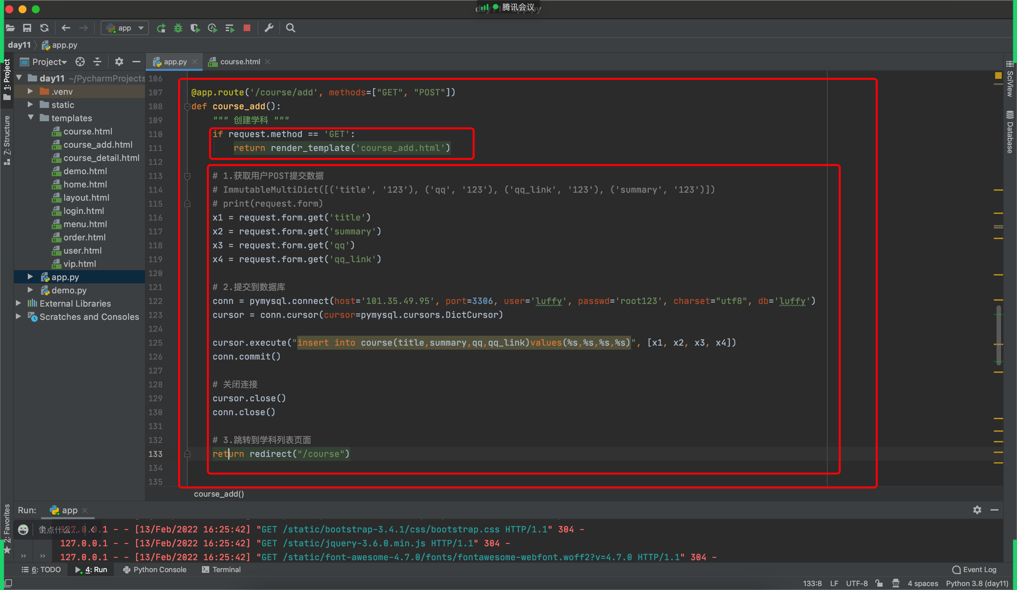Open the Python Console tab
Screen dimensions: 1017x590
pyautogui.click(x=155, y=569)
